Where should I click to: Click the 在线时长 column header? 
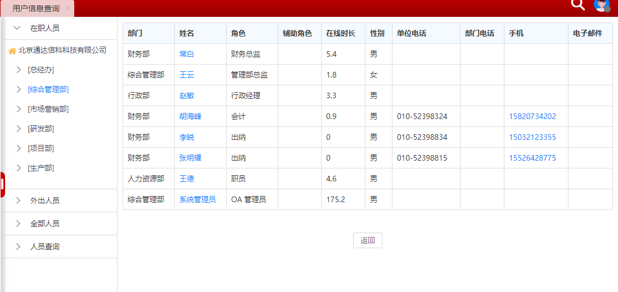click(x=343, y=34)
